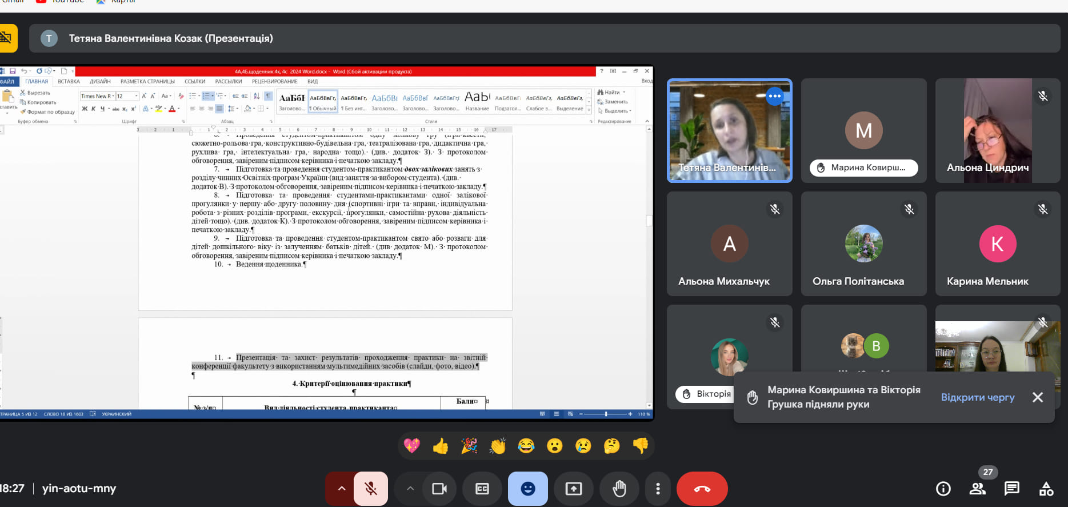This screenshot has width=1068, height=507.
Task: Send the thumbs down reaction
Action: pos(640,446)
